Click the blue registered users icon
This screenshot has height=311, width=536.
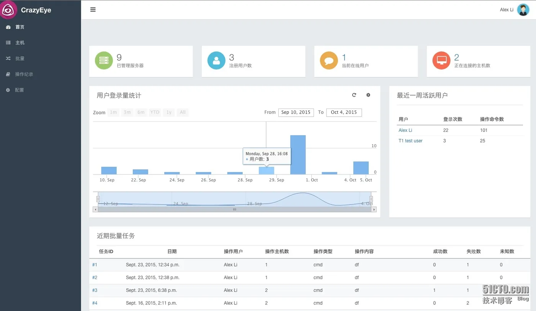217,61
